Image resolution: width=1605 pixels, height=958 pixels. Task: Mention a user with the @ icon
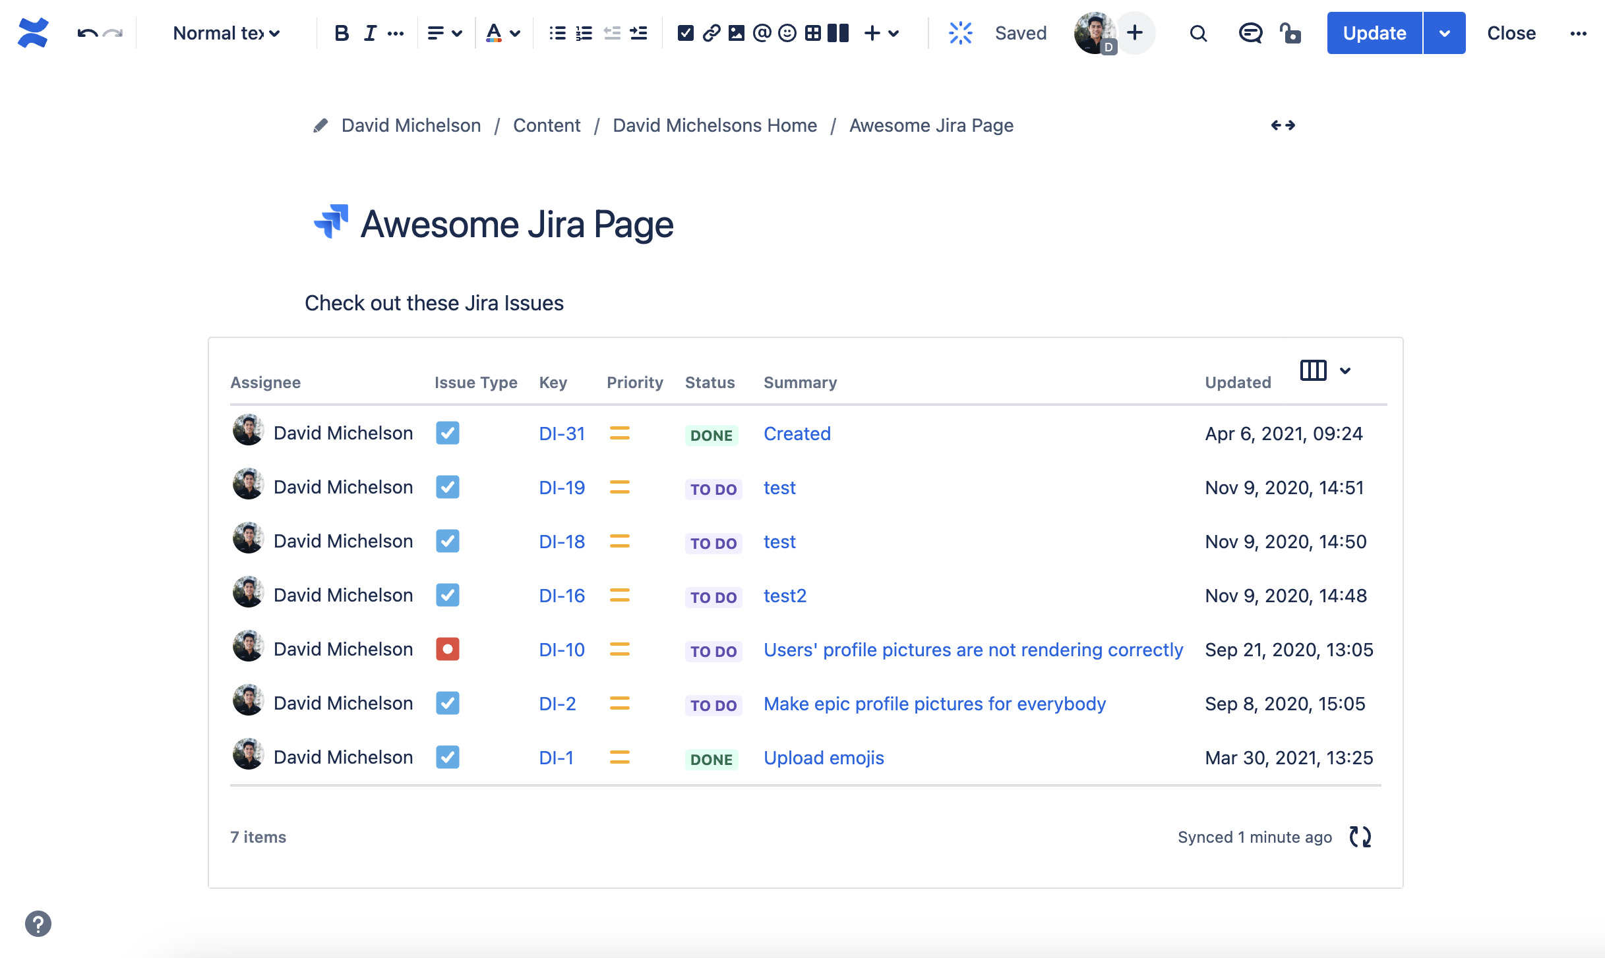point(762,33)
